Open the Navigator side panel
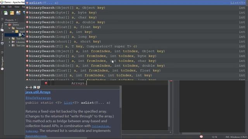 (2, 63)
